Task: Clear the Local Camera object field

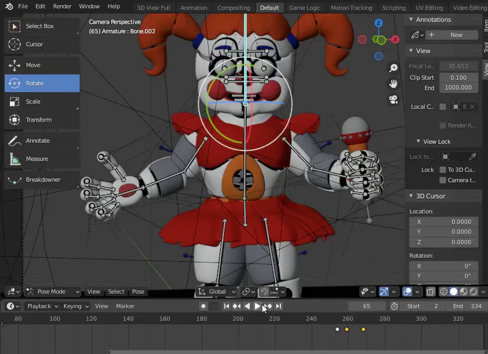Action: pyautogui.click(x=472, y=107)
